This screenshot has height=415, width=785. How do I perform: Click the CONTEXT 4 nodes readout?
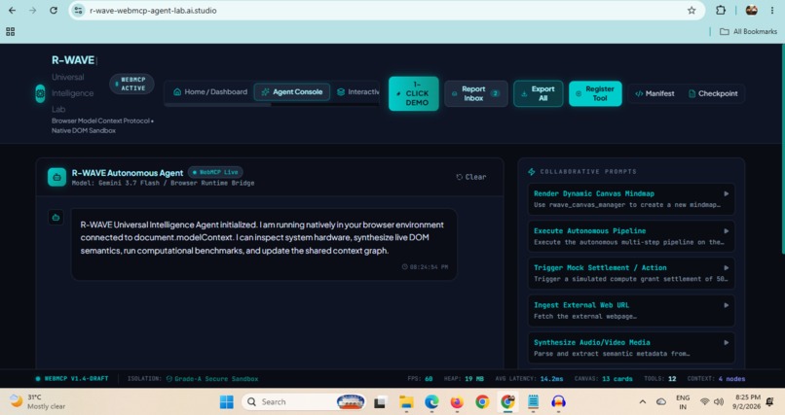pyautogui.click(x=716, y=379)
